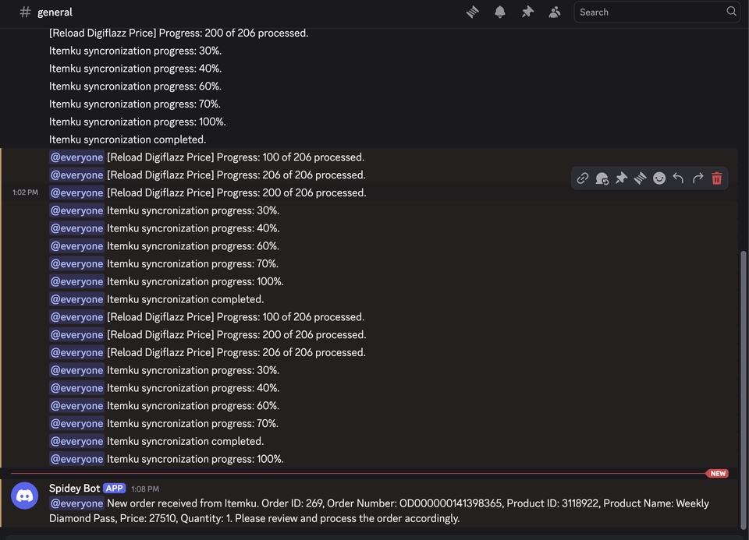Viewport: 749px width, 540px height.
Task: Create a thread from the message hover toolbar
Action: (x=640, y=178)
